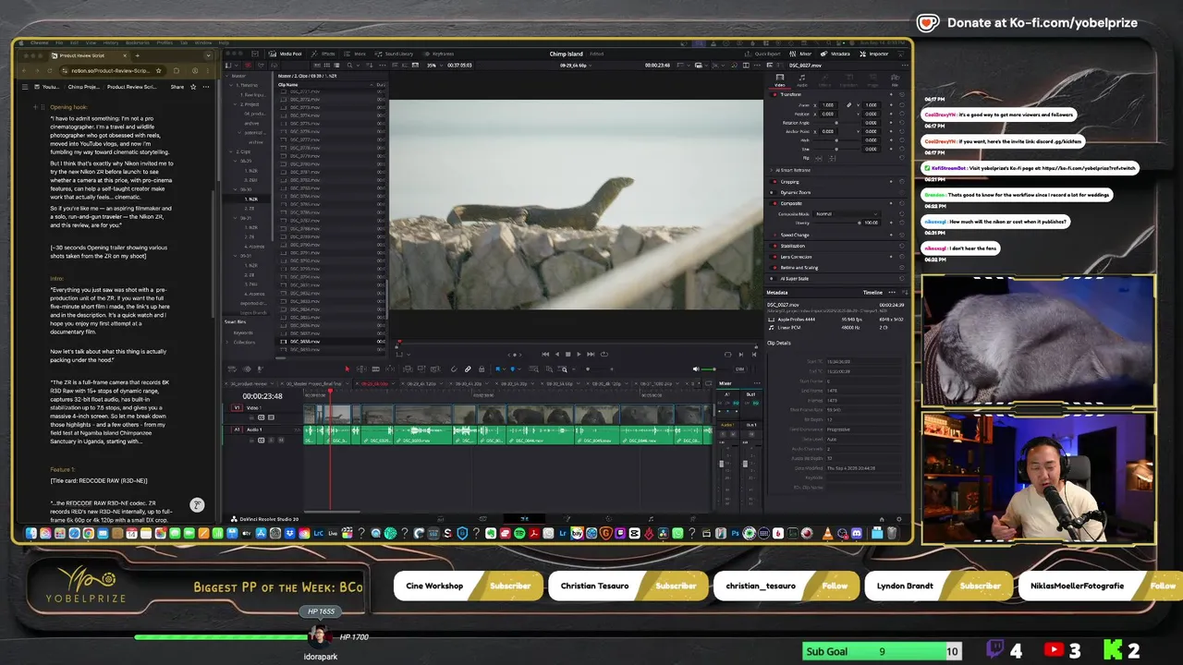
Task: Open the viewer zoom 35% dropdown
Action: point(435,66)
